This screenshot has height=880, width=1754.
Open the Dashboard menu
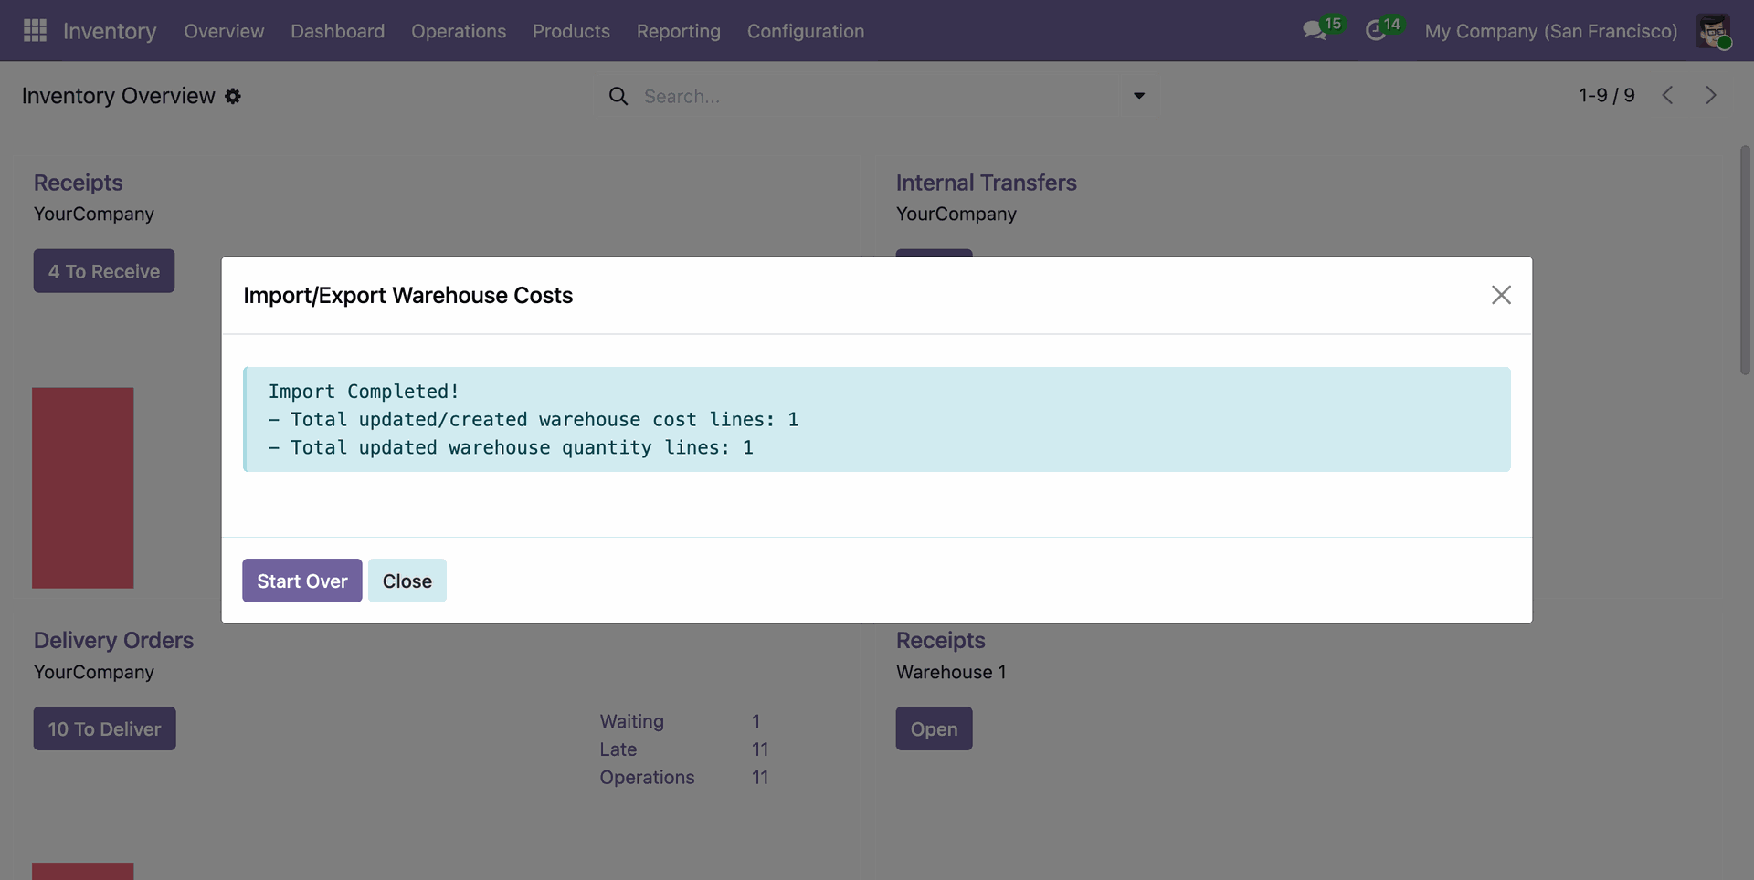click(x=337, y=31)
